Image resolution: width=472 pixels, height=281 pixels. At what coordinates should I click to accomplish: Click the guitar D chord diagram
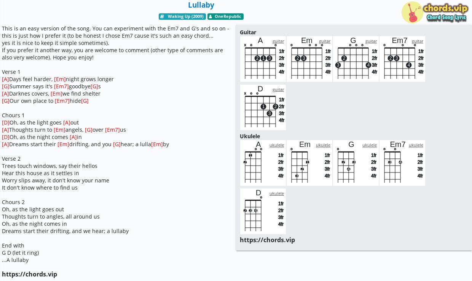click(263, 107)
